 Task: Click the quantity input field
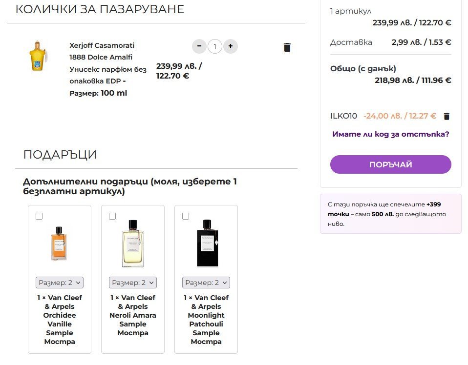coord(214,47)
